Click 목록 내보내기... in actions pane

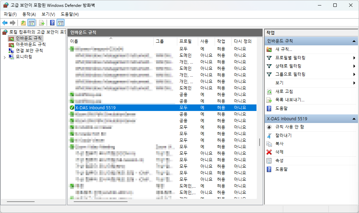[x=290, y=100]
